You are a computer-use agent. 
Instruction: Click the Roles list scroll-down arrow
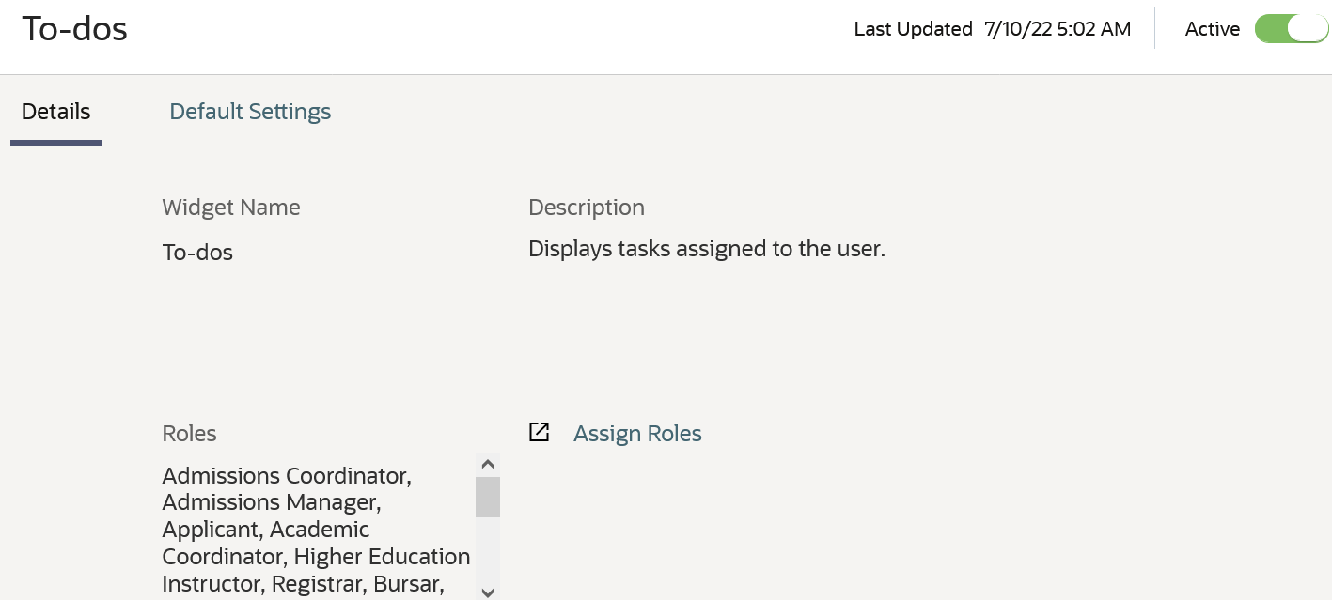point(487,592)
